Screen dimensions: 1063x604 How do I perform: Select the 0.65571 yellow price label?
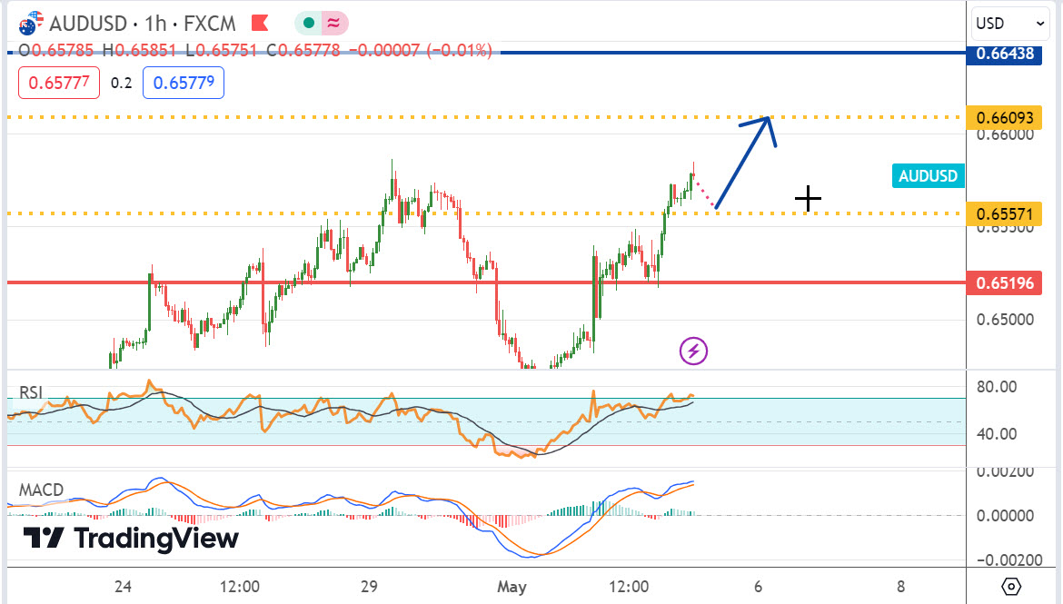click(x=1005, y=214)
